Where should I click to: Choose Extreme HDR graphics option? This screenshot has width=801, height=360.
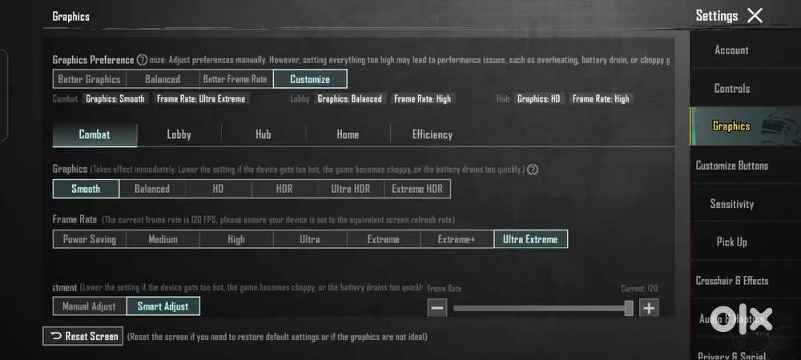(x=417, y=189)
